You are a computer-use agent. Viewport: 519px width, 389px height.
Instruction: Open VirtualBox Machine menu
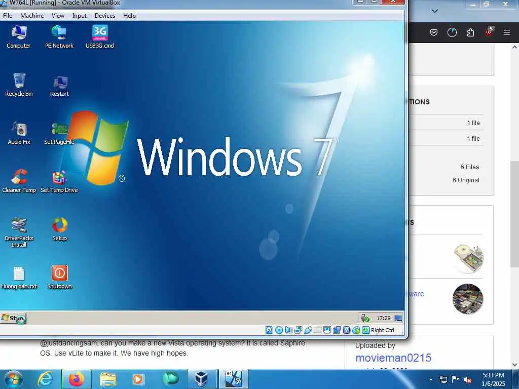[x=32, y=16]
